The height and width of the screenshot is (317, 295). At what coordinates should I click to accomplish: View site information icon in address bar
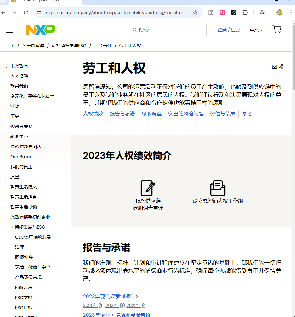pyautogui.click(x=39, y=13)
